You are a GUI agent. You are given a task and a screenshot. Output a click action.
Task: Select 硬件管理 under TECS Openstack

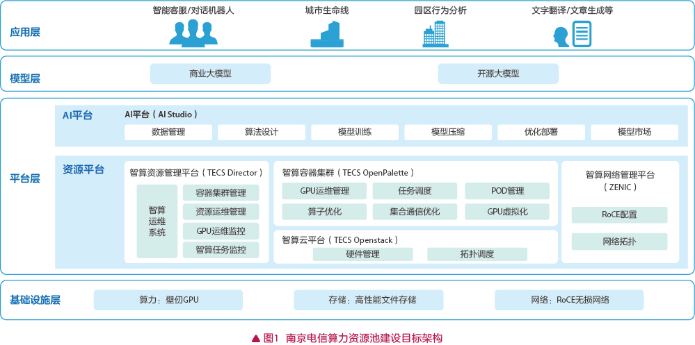coord(362,254)
